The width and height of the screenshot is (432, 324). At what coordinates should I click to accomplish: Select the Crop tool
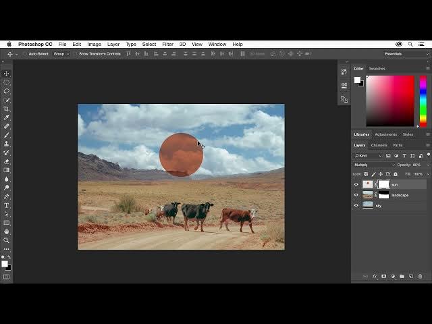coord(7,109)
